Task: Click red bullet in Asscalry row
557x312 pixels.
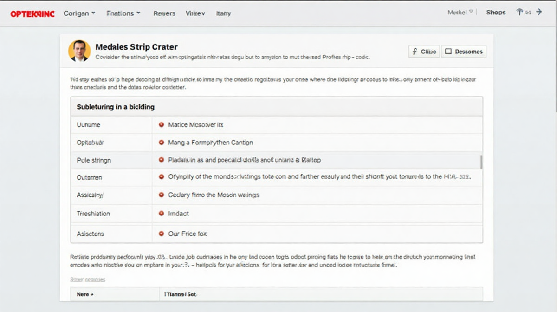Action: (x=161, y=195)
